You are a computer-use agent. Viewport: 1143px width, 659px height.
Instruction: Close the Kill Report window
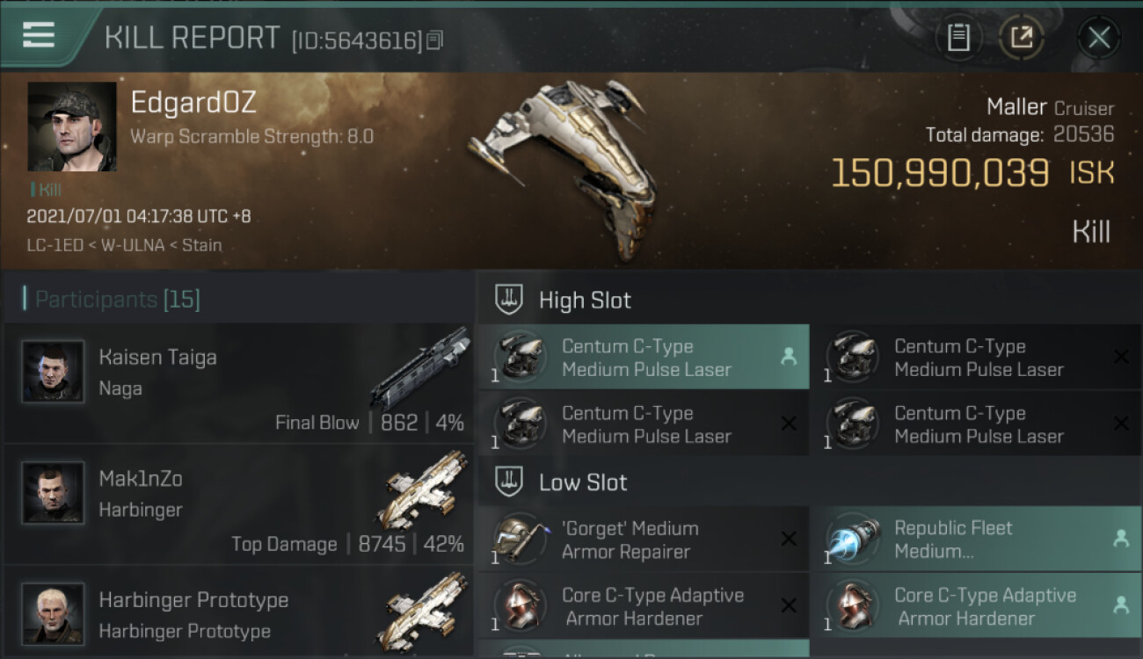(1099, 38)
